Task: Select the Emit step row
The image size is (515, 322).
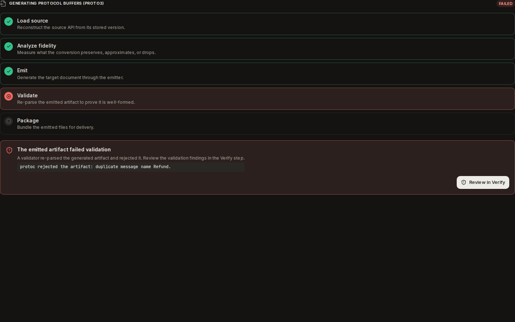Action: pos(257,74)
